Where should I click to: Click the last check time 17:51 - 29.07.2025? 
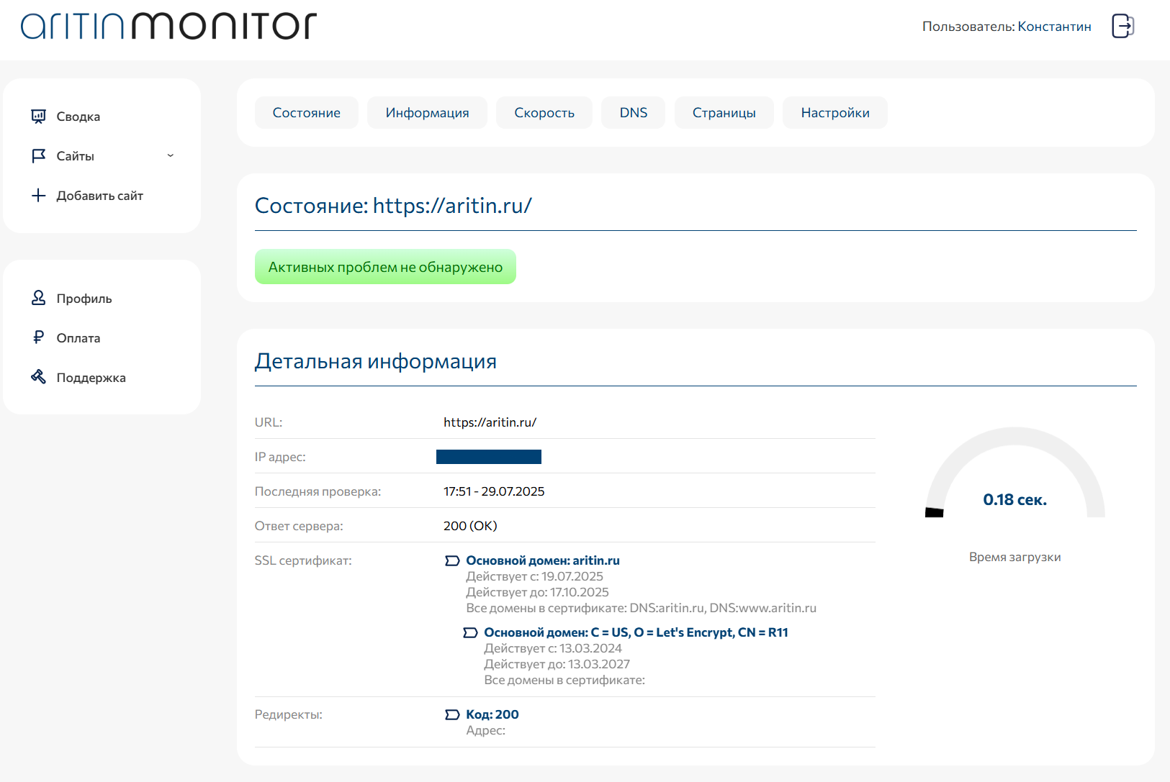pos(494,491)
